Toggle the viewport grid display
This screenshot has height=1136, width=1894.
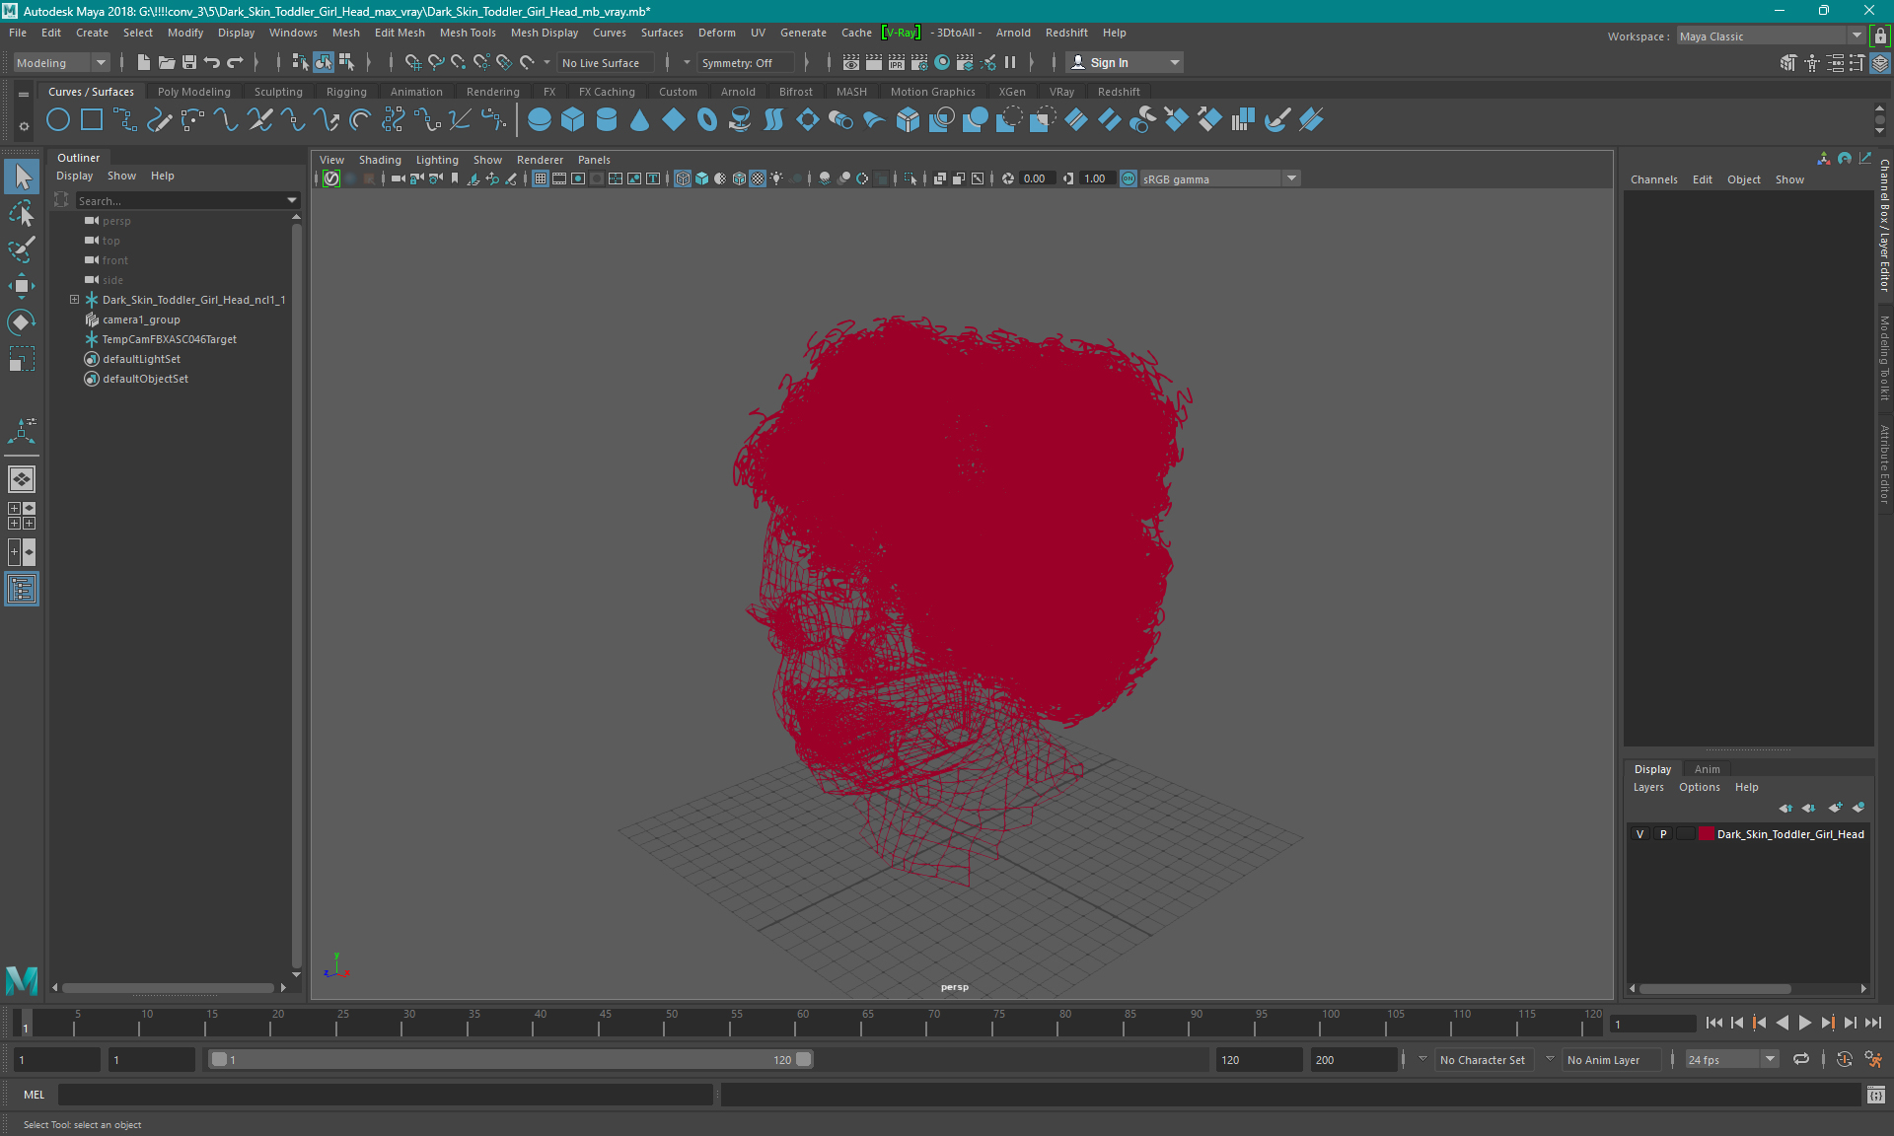pos(541,178)
